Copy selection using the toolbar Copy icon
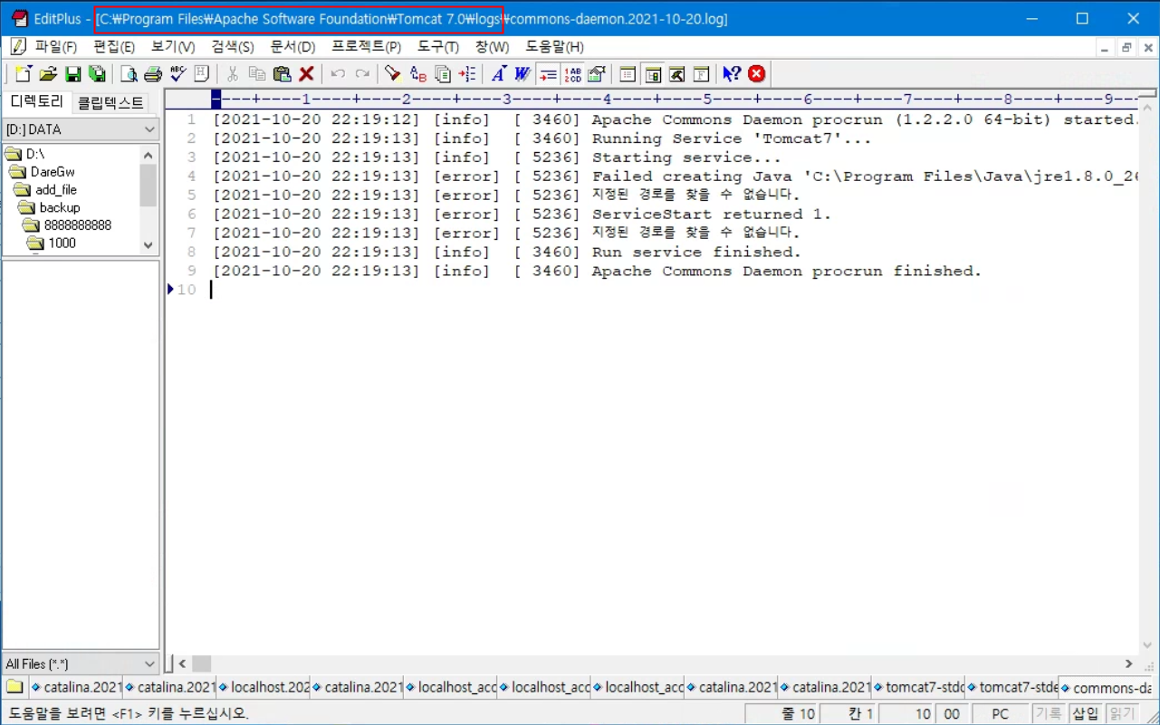This screenshot has height=725, width=1160. point(257,74)
